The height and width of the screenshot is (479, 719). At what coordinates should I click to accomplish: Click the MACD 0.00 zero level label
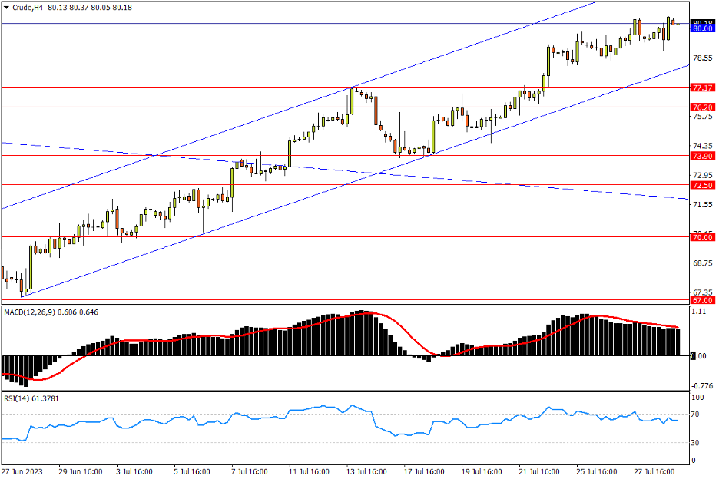pos(699,356)
